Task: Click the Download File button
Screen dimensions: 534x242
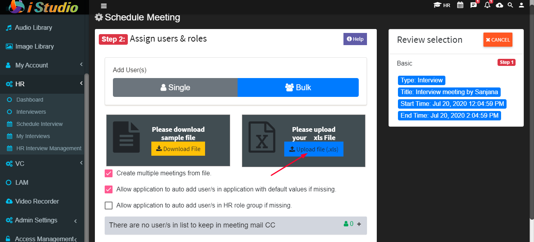Action: pos(178,149)
